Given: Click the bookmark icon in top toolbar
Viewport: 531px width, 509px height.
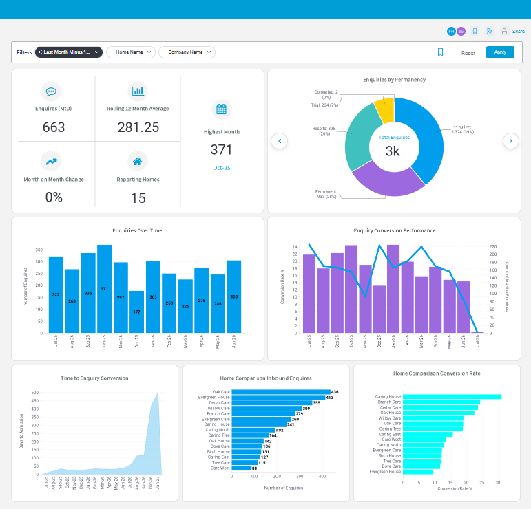Looking at the screenshot, I should [475, 31].
